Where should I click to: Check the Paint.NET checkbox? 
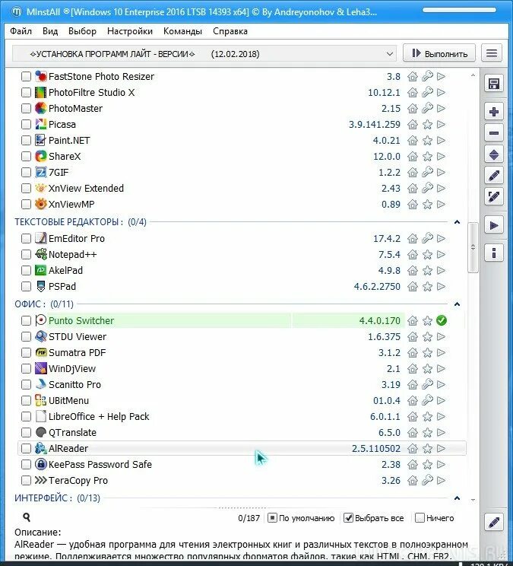coord(26,141)
